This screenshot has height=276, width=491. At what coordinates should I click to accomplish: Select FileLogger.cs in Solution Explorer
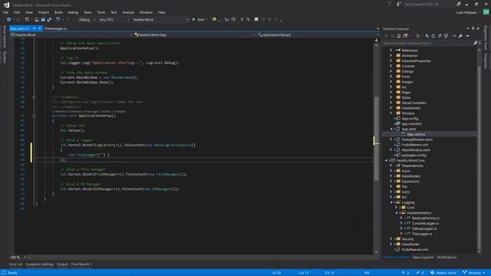pos(422,234)
